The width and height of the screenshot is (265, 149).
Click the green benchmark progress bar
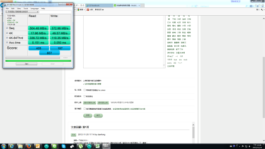coord(38,61)
